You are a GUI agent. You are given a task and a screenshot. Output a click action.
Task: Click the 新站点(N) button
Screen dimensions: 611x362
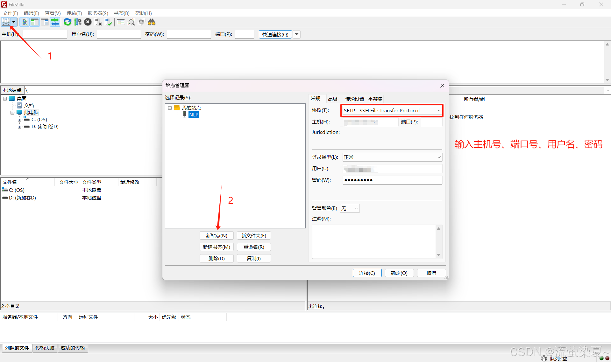pos(217,236)
